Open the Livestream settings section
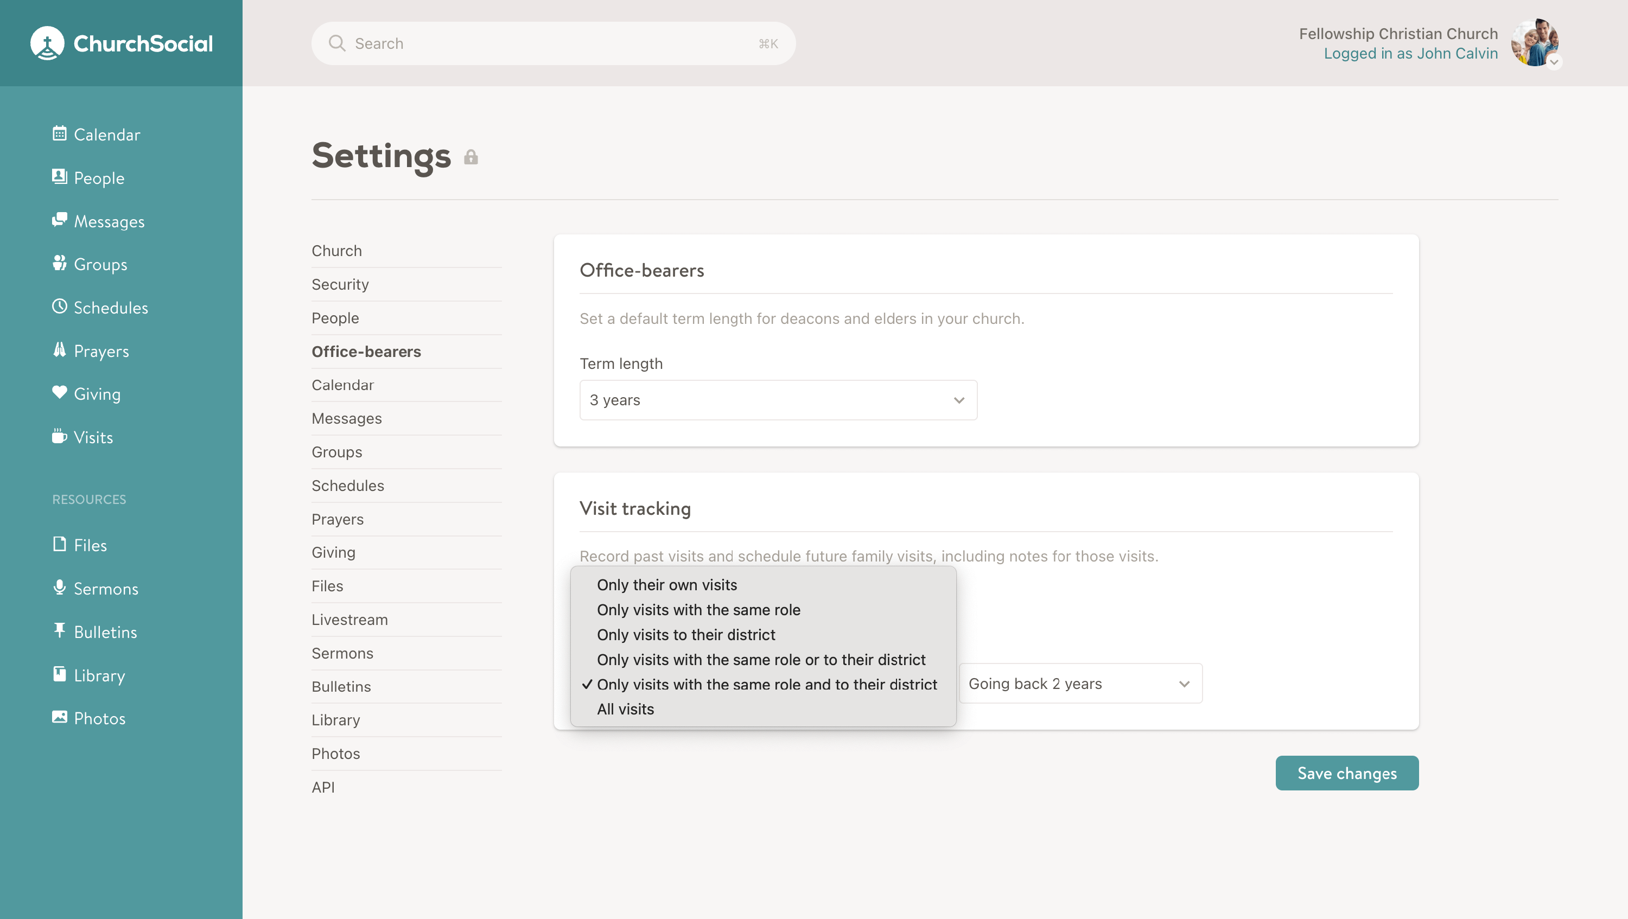Image resolution: width=1628 pixels, height=919 pixels. 349,620
